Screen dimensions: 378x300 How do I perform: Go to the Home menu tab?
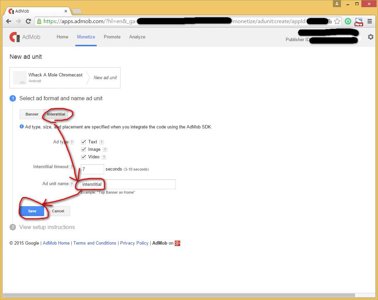(x=62, y=37)
